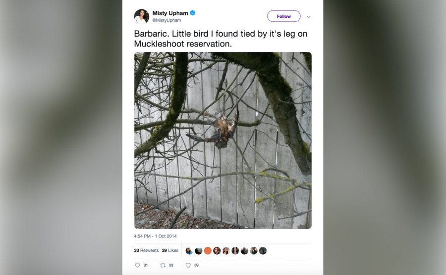446x275 pixels.
Task: Click the reply speech bubble icon
Action: 138,265
